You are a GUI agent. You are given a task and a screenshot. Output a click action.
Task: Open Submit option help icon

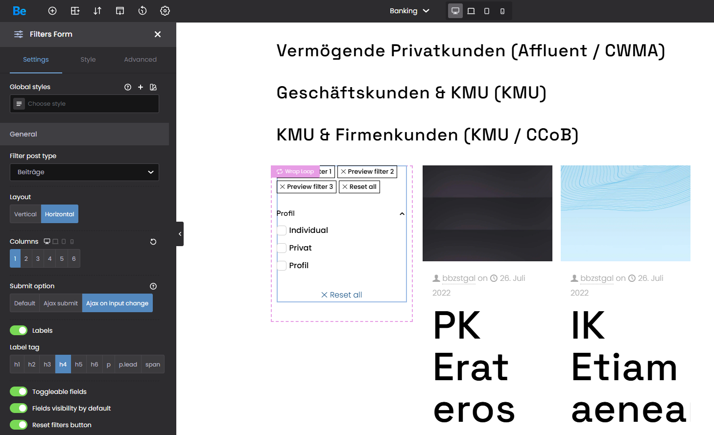coord(153,286)
